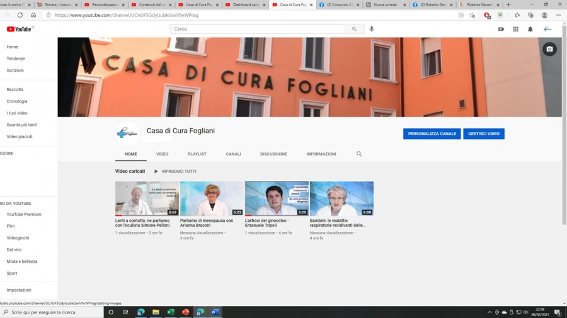Switch to the VIDEO channel tab
Viewport: 567px width, 318px height.
[x=162, y=154]
